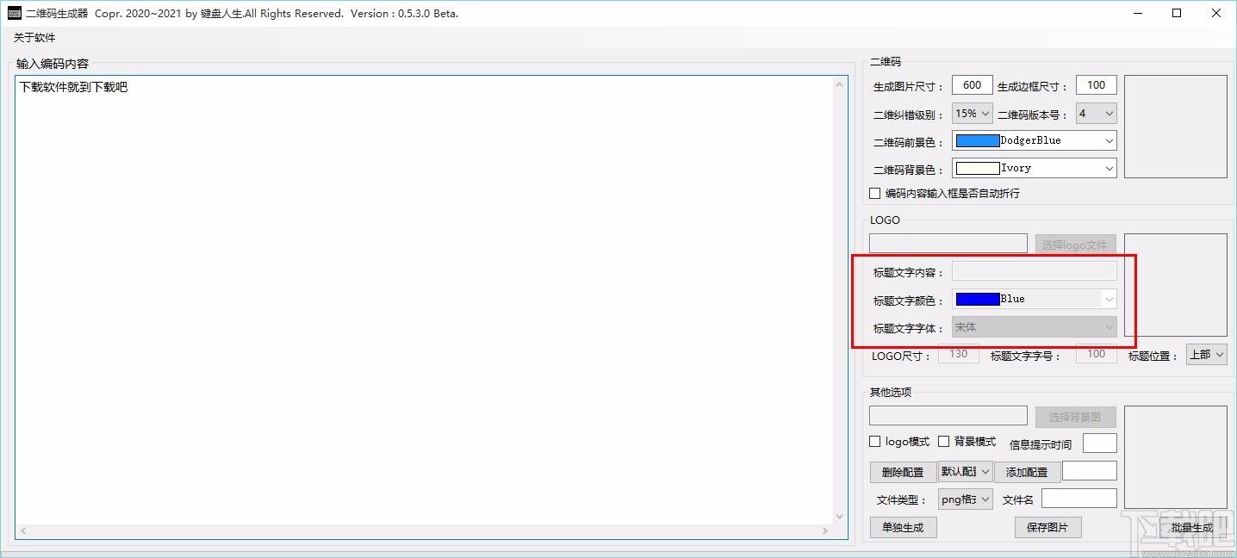1237x558 pixels.
Task: Click the app icon in title bar
Action: tap(14, 13)
